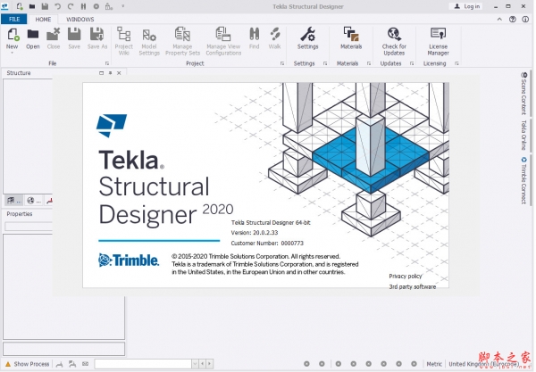
Task: Click quick access save disk icon
Action: (x=45, y=6)
